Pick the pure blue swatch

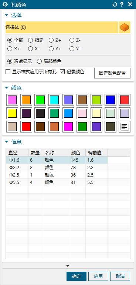point(110,100)
